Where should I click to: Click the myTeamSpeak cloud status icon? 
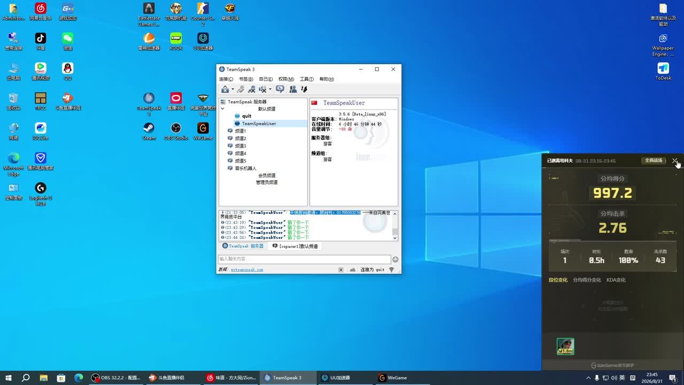(353, 270)
